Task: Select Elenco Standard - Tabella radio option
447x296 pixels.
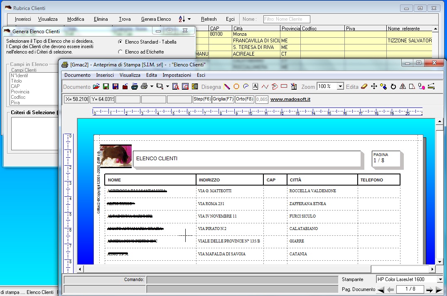Action: click(x=120, y=42)
